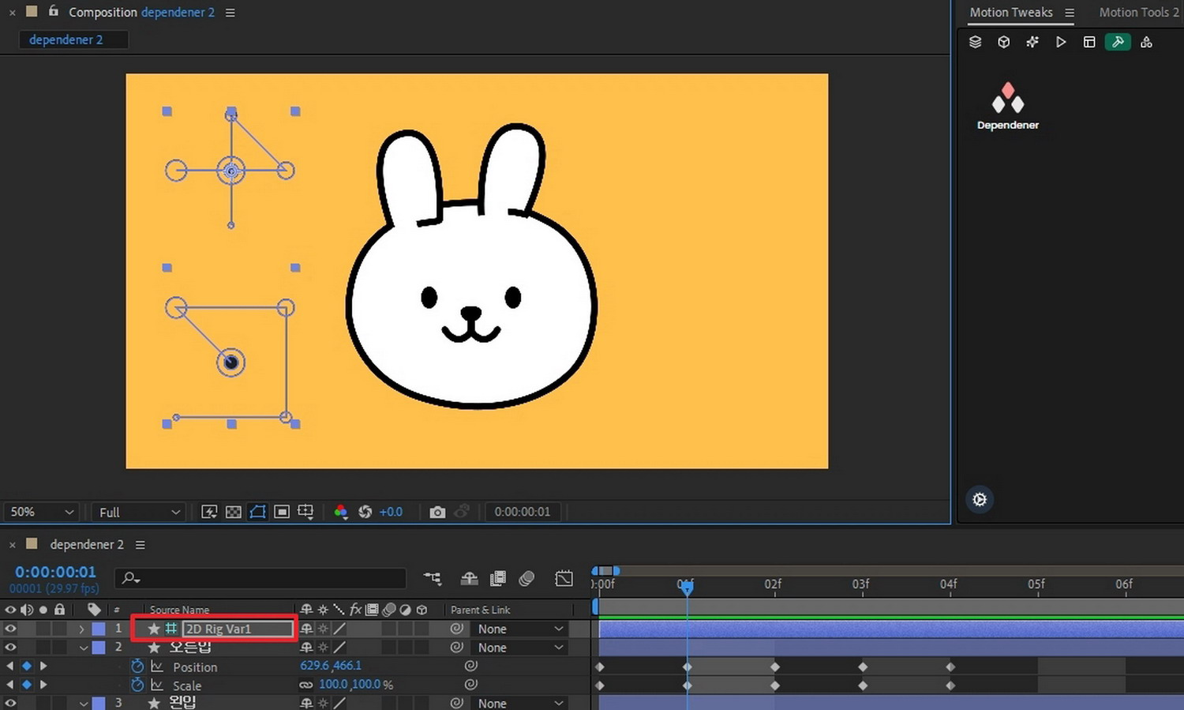This screenshot has height=710, width=1184.
Task: Click the label color swatch of layer 1
Action: coord(99,629)
